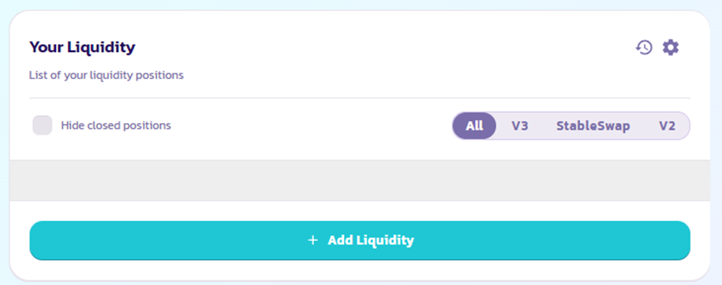Show only V2 liquidity positions
Screen dimensions: 722x285
click(667, 126)
